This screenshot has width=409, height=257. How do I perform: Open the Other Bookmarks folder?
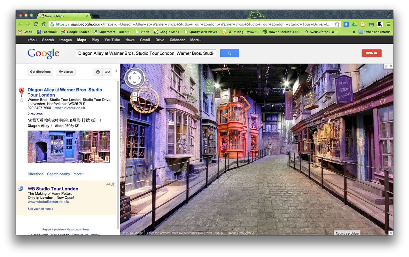[374, 32]
